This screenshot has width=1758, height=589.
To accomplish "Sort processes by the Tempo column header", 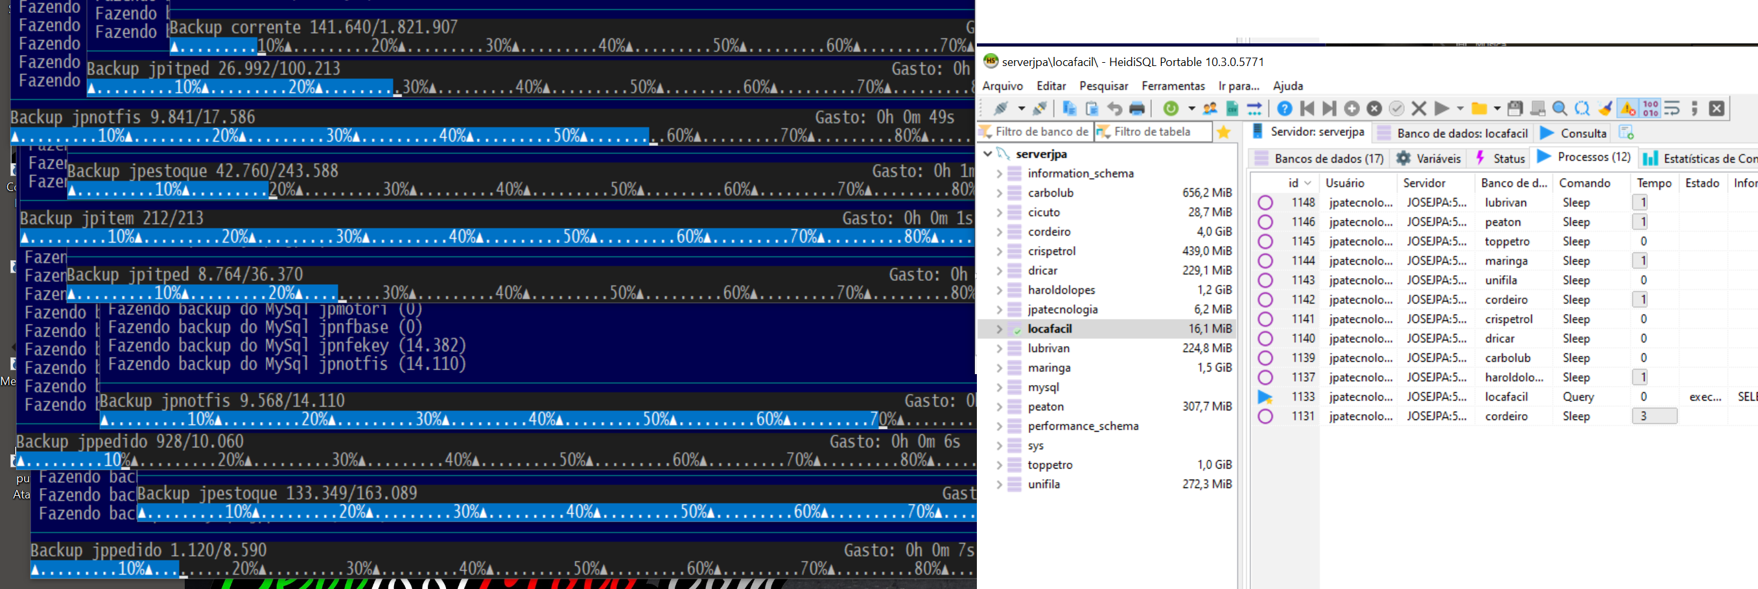I will 1654,183.
